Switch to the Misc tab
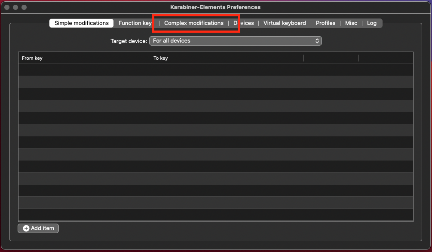 351,23
